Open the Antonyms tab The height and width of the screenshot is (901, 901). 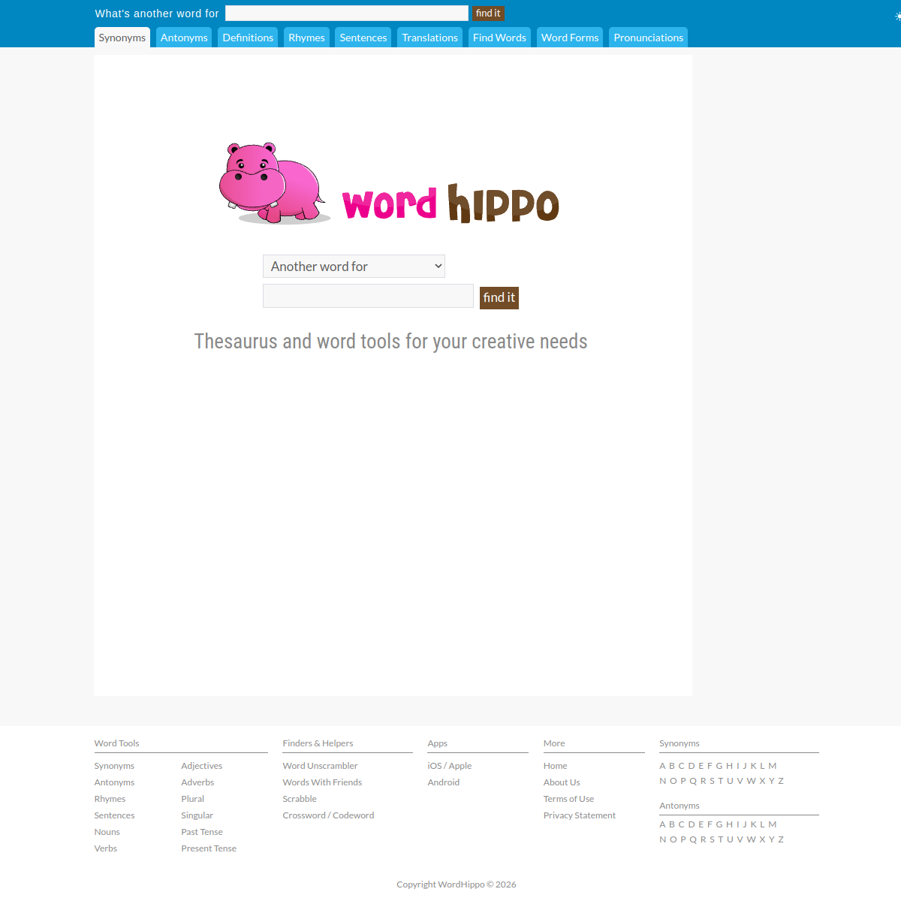(x=183, y=37)
